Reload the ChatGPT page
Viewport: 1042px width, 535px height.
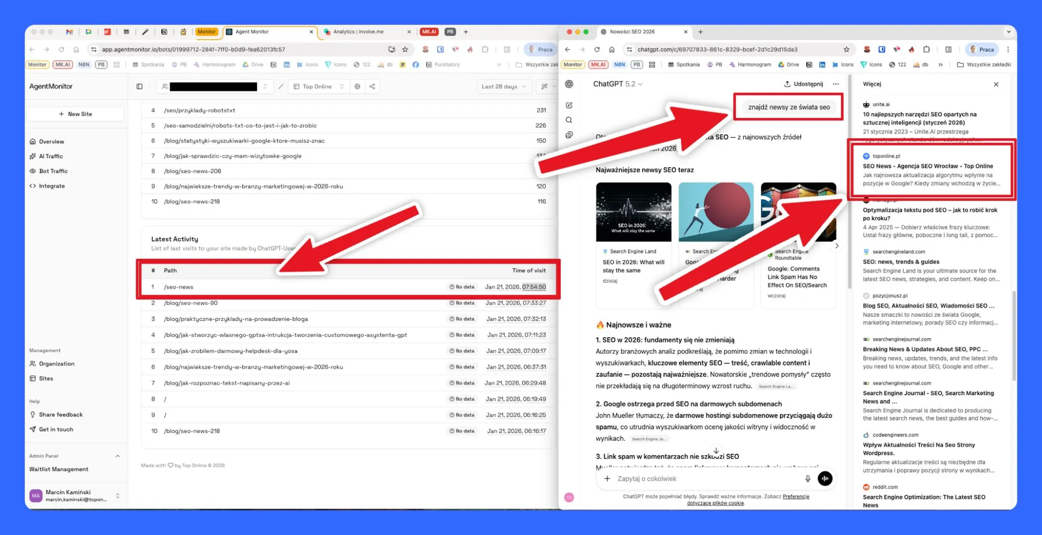(597, 49)
